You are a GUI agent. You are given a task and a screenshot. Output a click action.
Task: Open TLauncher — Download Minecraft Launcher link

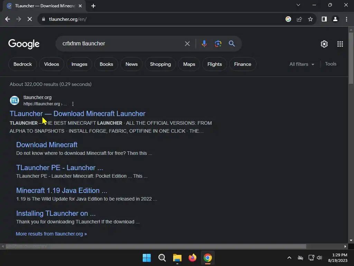pos(77,114)
